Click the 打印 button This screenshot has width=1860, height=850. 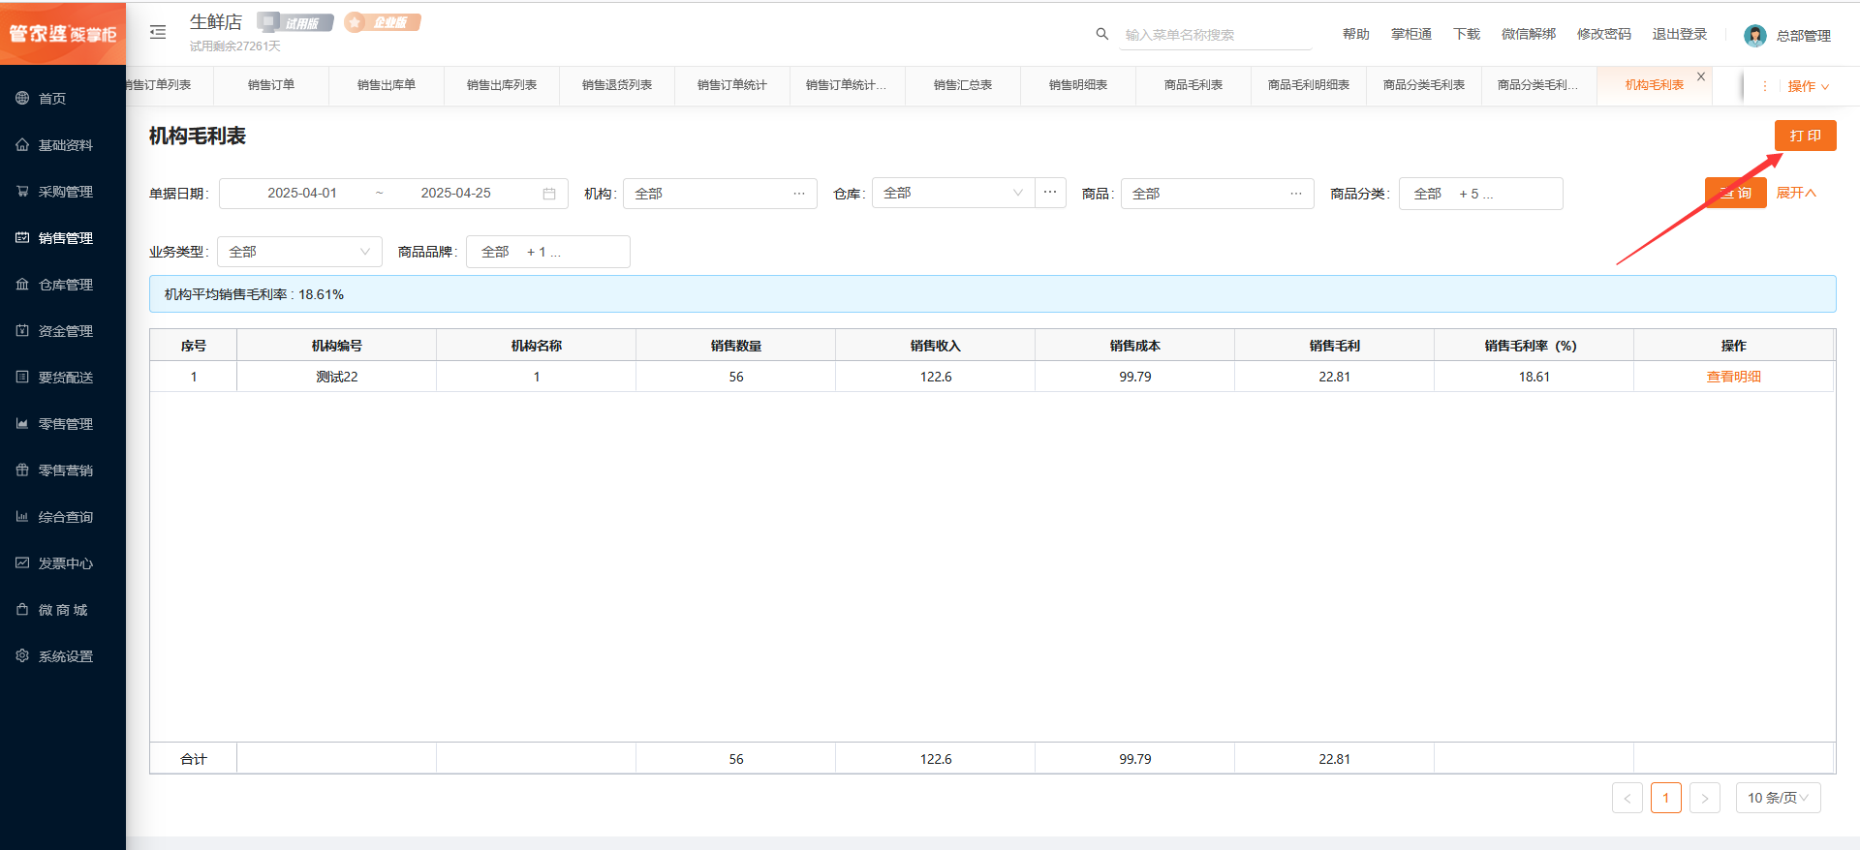[x=1805, y=136]
